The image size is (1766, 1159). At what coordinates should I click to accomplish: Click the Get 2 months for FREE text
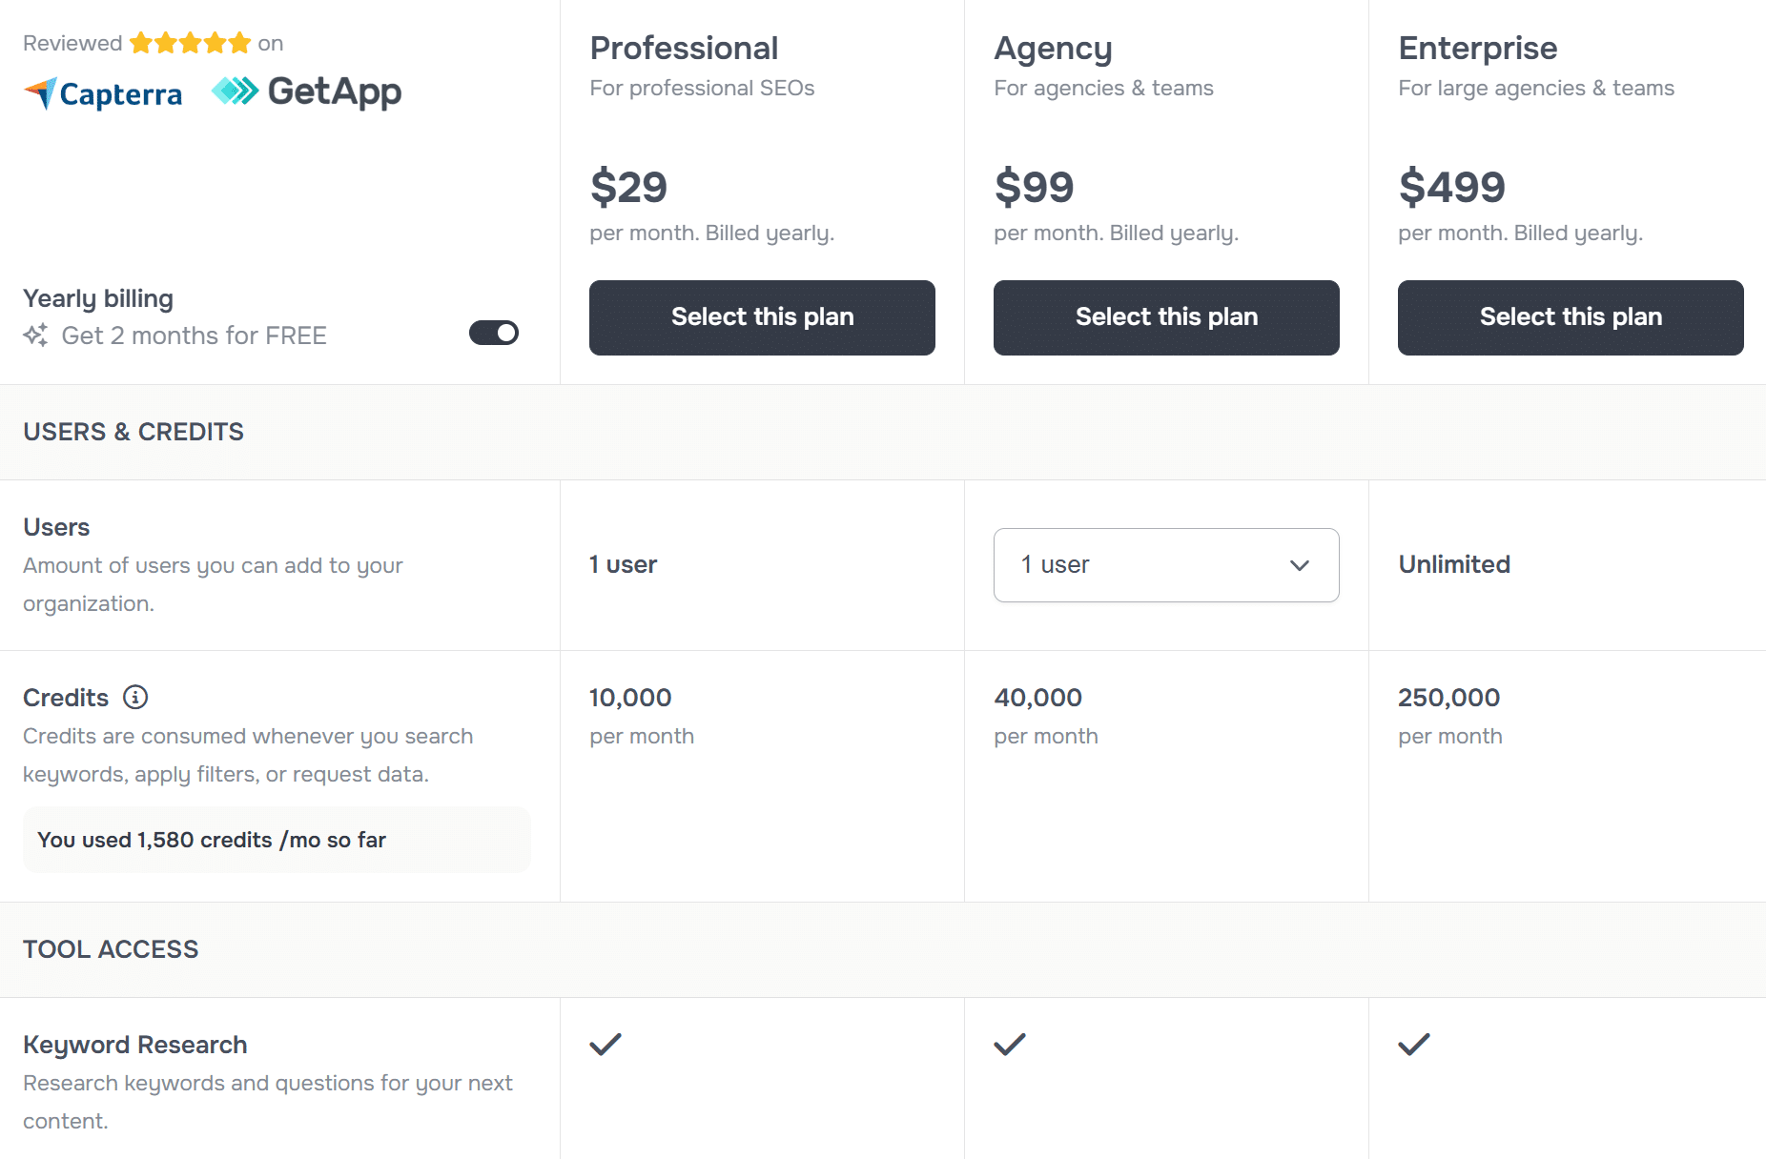click(194, 335)
